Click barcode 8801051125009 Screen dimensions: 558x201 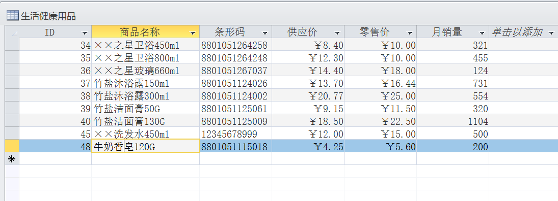(235, 121)
